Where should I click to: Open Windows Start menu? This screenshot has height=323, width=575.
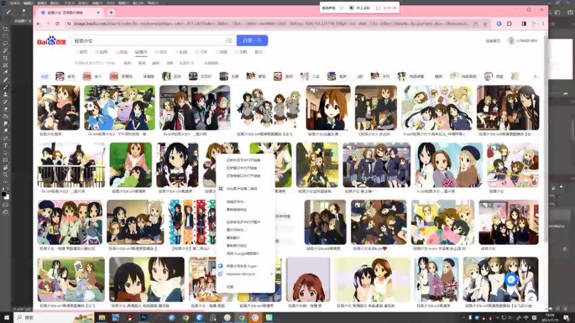6,317
